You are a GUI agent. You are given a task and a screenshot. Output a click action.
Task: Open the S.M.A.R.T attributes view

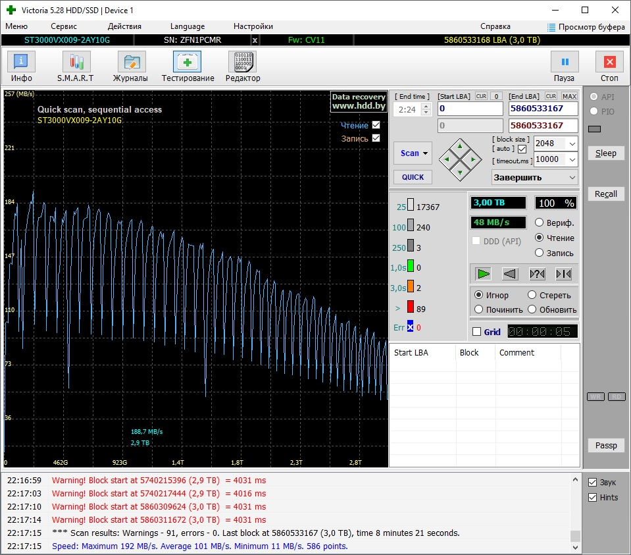coord(76,66)
